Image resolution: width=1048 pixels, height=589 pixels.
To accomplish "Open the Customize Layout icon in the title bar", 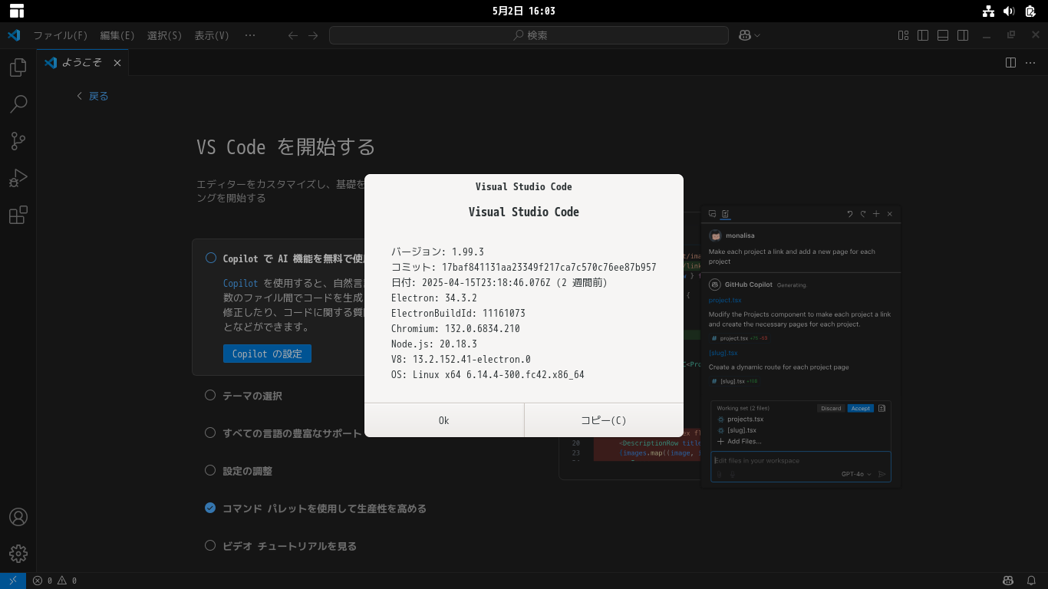I will click(904, 35).
